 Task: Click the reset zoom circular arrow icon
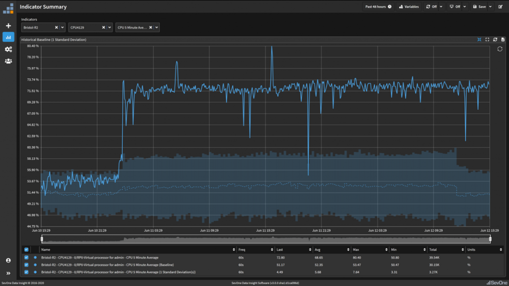click(x=500, y=49)
